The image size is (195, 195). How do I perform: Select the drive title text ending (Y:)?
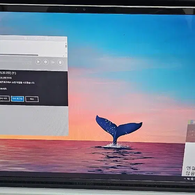pyautogui.click(x=8, y=73)
